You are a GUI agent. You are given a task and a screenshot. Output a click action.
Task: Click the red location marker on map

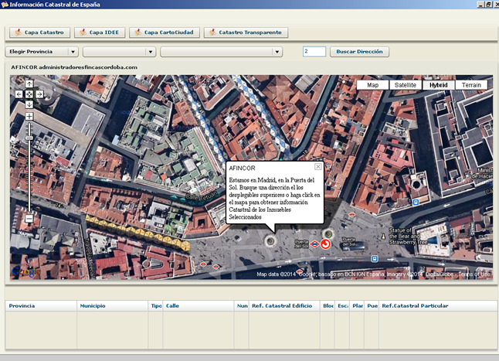click(325, 244)
